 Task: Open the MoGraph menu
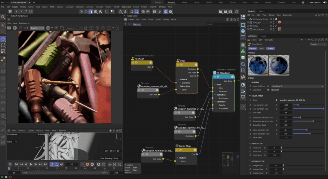70,7
